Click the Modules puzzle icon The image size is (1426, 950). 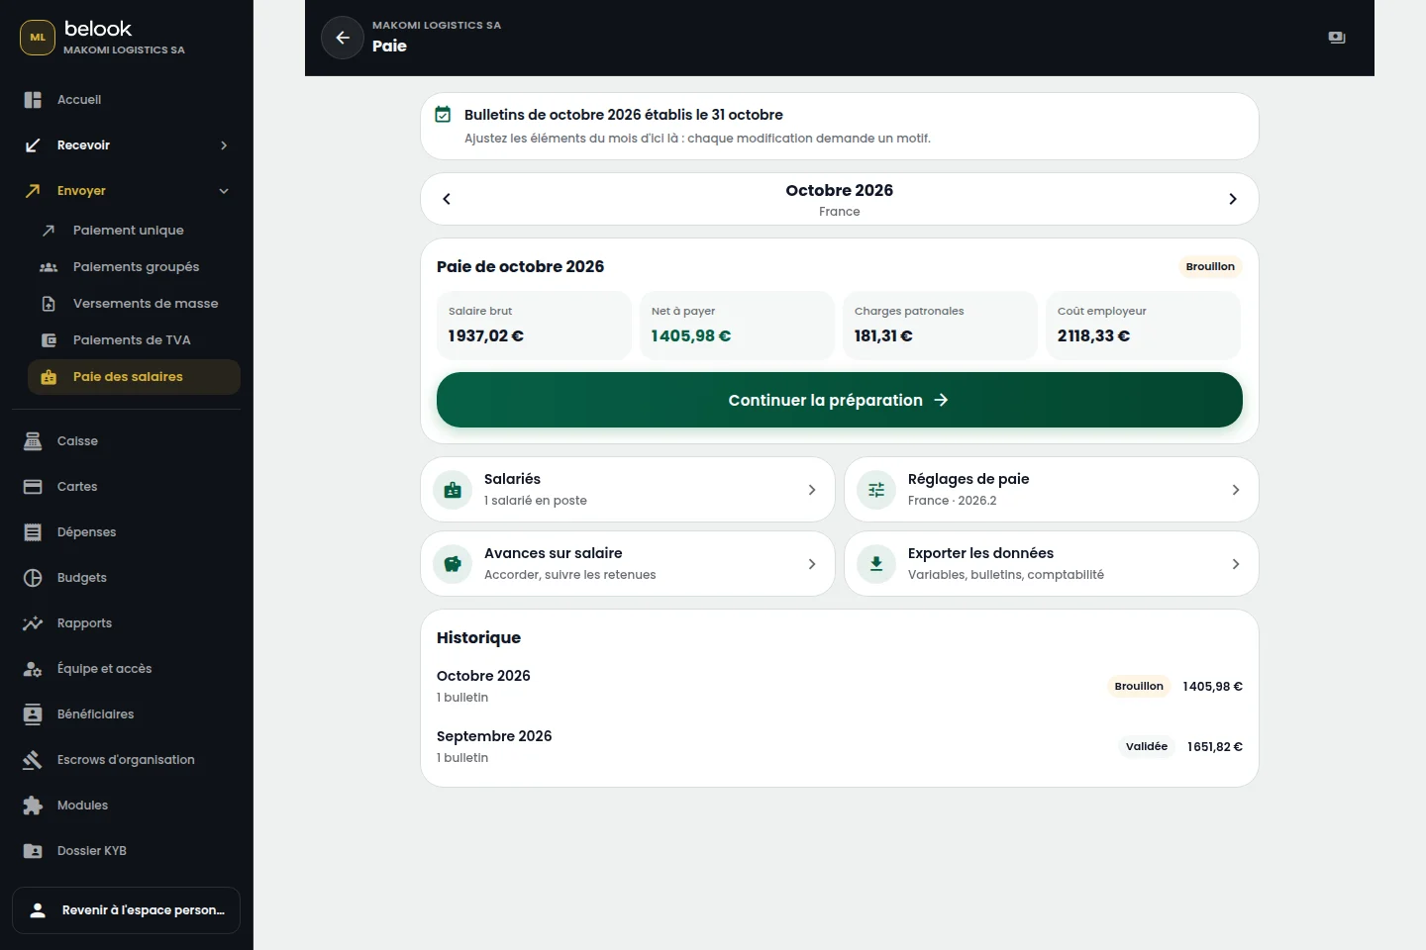pos(33,806)
